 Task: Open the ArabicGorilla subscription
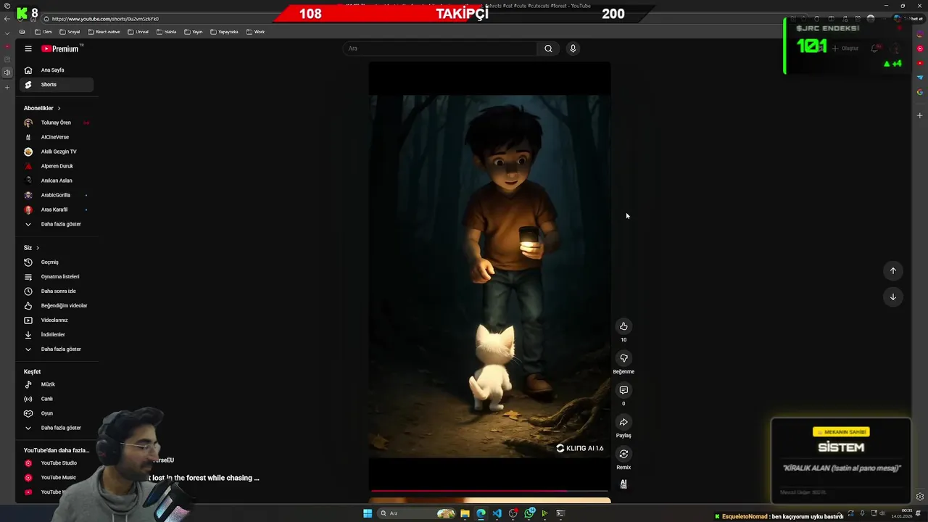pyautogui.click(x=57, y=195)
